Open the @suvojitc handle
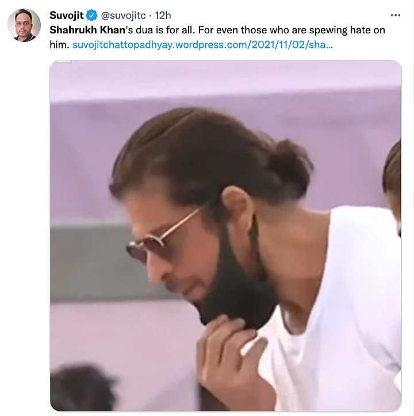 coord(124,16)
